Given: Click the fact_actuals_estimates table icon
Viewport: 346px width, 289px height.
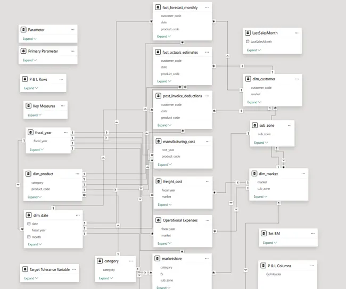Looking at the screenshot, I should 158,52.
